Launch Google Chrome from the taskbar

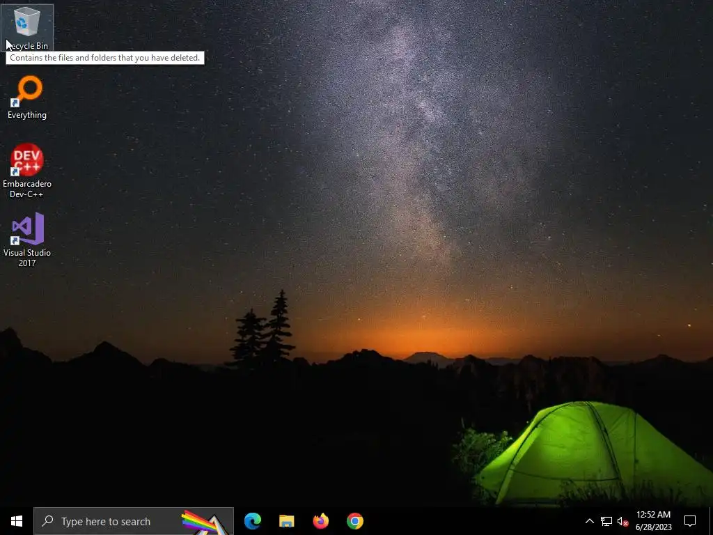[354, 521]
